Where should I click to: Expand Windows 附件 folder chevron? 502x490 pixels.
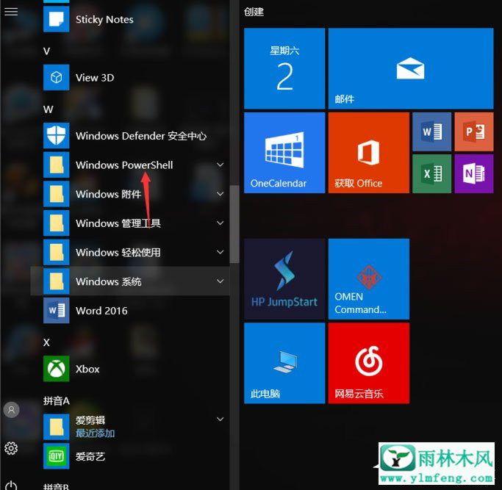click(x=220, y=194)
